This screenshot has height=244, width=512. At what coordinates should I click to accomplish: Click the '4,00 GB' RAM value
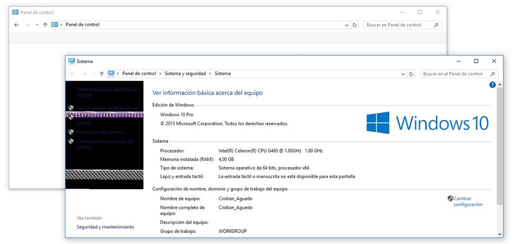[x=226, y=159]
